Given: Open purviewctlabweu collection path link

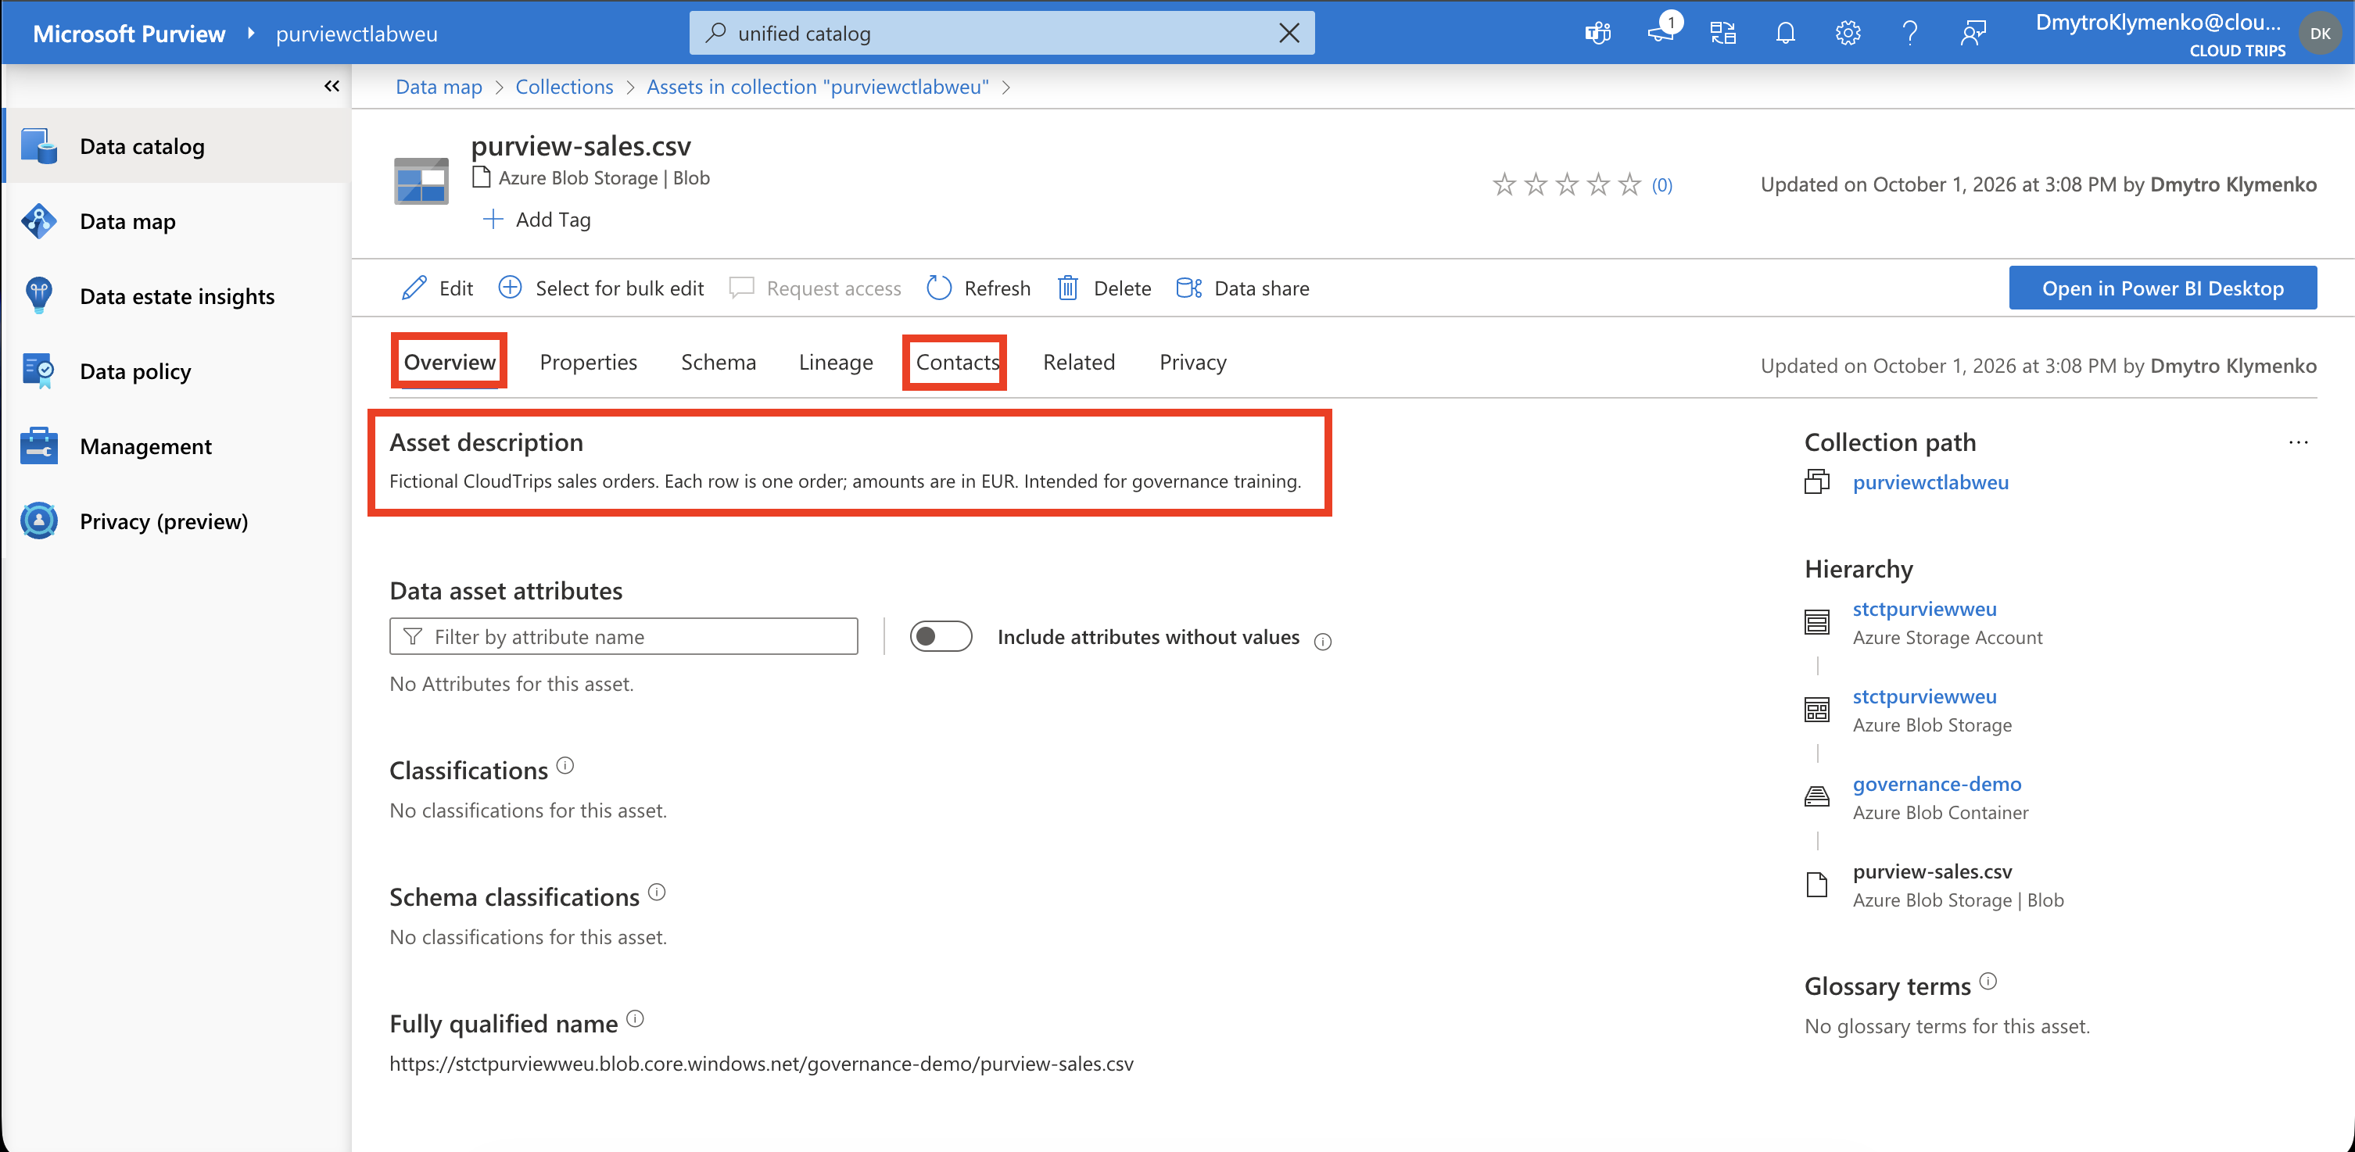Looking at the screenshot, I should pos(1930,482).
